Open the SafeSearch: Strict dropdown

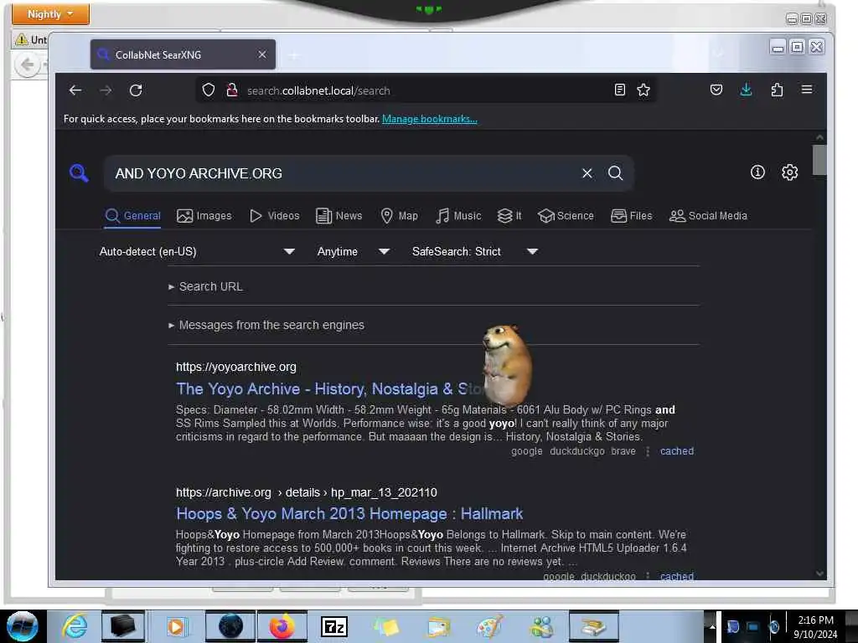point(475,251)
